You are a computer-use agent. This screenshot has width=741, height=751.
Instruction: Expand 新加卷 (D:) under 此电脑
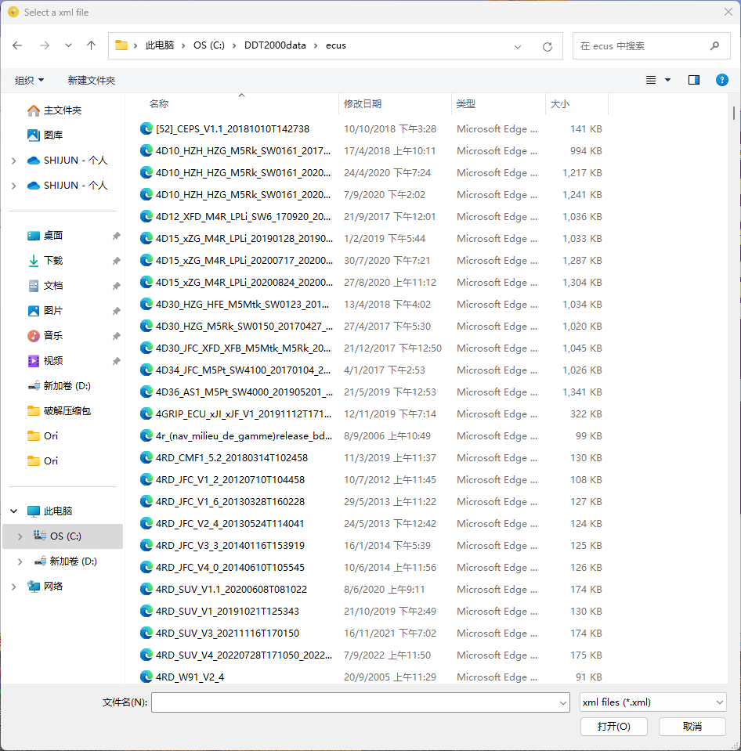20,561
